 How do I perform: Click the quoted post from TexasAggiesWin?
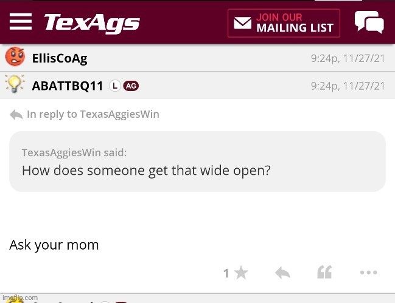[197, 162]
